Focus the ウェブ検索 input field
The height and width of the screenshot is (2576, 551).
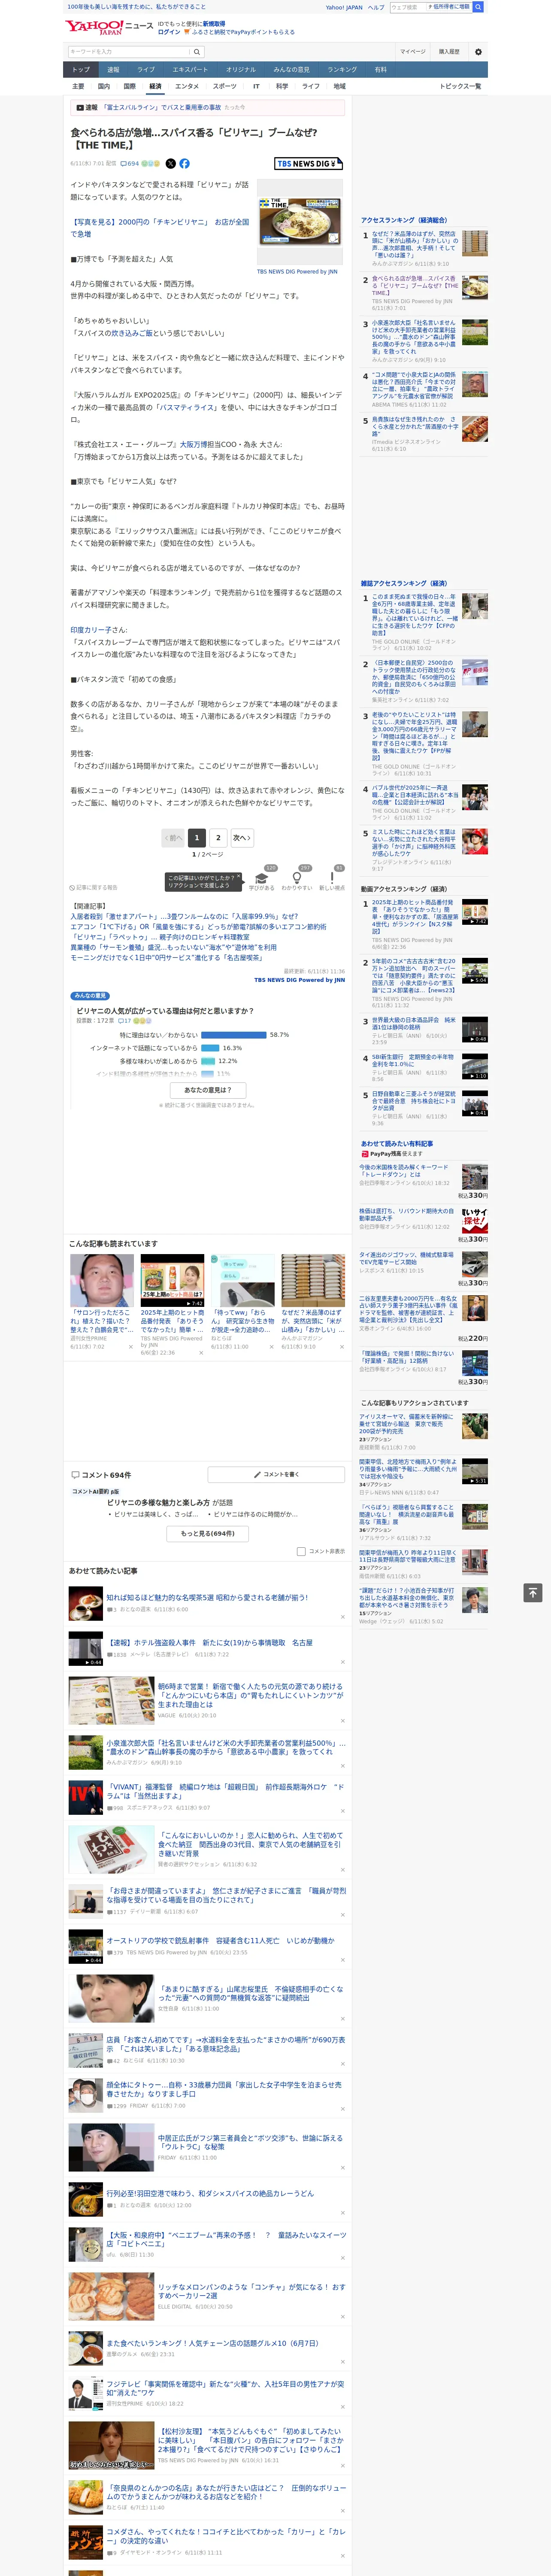point(408,7)
